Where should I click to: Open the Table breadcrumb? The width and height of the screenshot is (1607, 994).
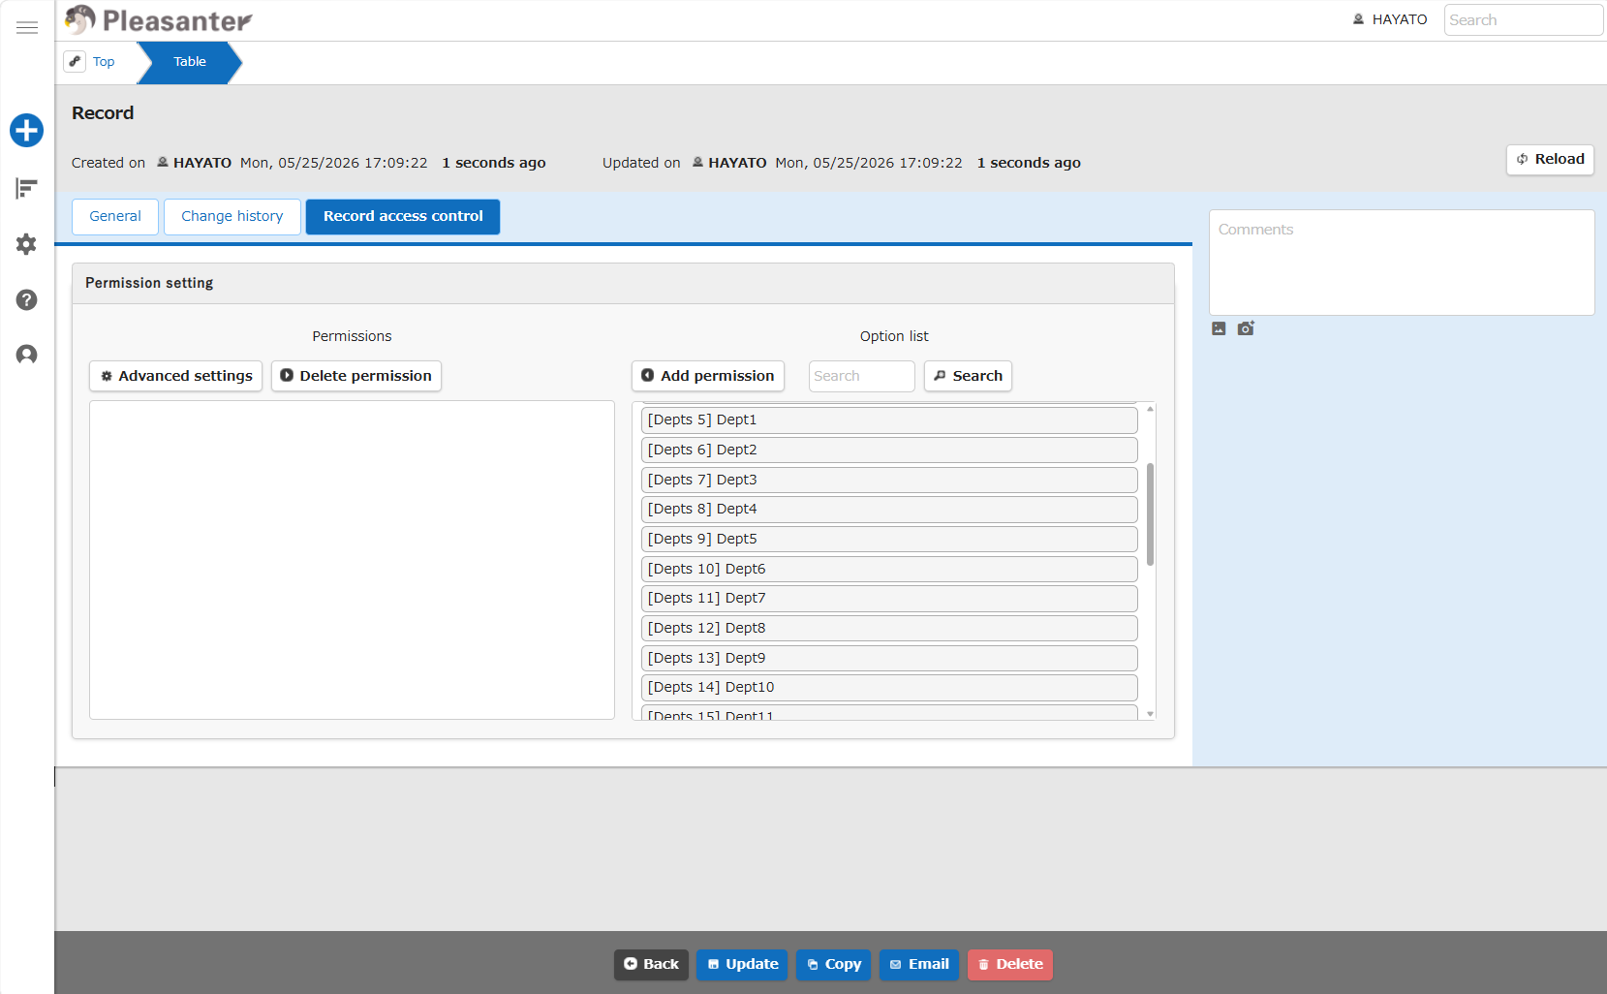pyautogui.click(x=190, y=62)
